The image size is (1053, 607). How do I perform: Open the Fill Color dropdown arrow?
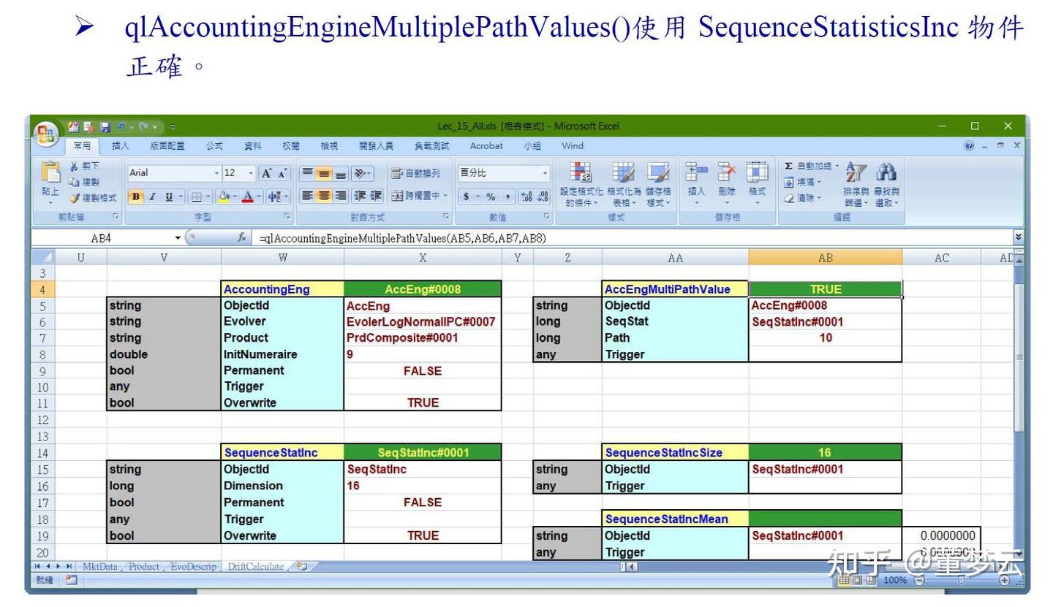[235, 196]
